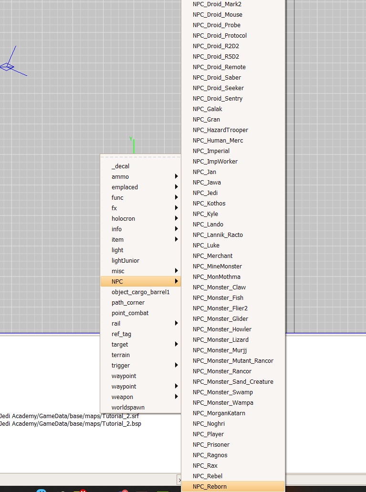The height and width of the screenshot is (492, 366).
Task: Expand the func submenu arrow
Action: click(x=177, y=197)
